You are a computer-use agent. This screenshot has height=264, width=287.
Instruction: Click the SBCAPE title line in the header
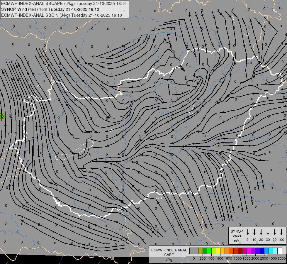(x=64, y=4)
